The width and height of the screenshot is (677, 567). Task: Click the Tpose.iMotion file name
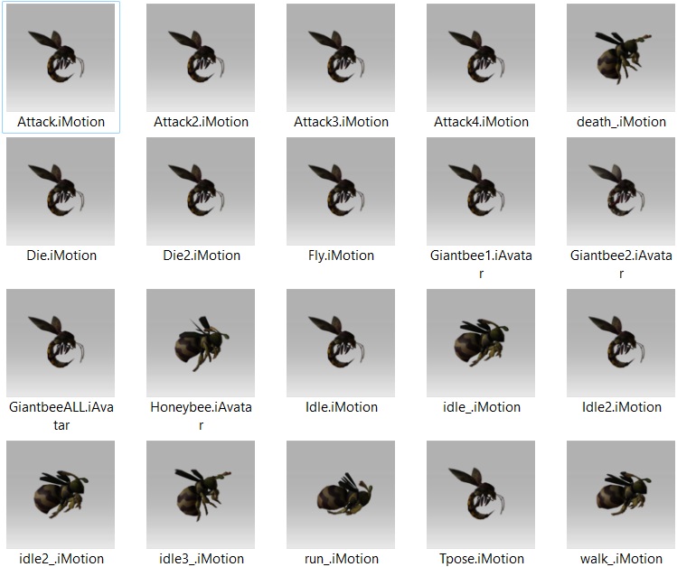[482, 559]
